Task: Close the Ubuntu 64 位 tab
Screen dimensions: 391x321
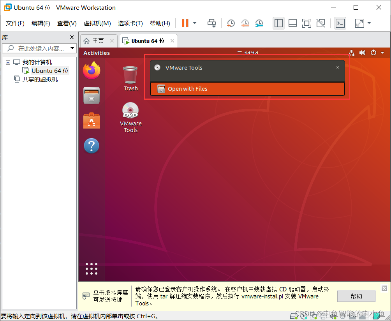Action: 172,41
